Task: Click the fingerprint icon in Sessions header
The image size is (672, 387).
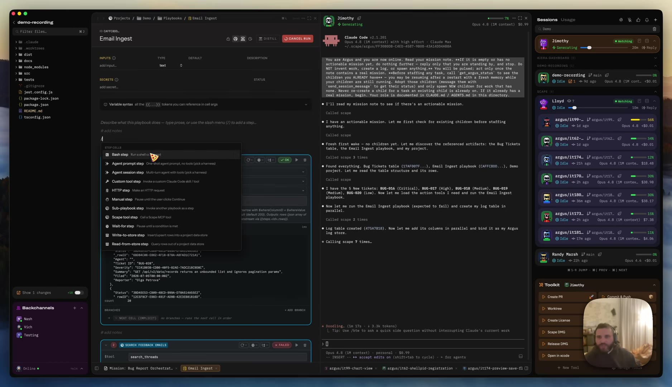Action: pyautogui.click(x=621, y=20)
